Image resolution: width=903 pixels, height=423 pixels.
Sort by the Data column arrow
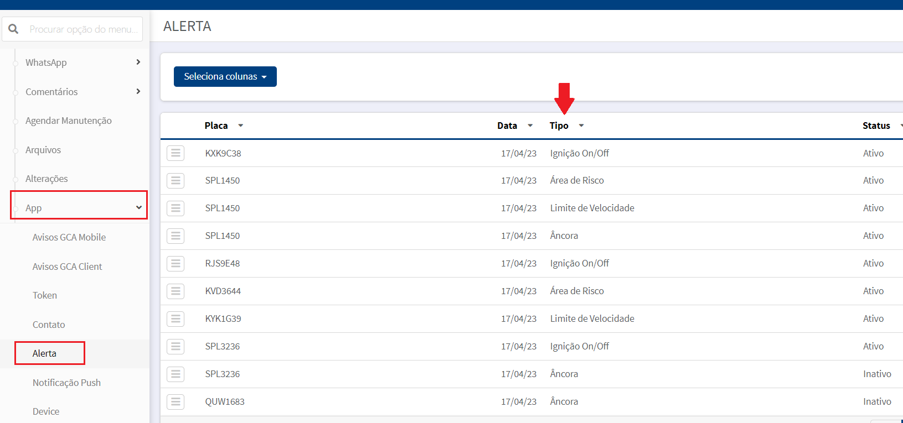pyautogui.click(x=530, y=126)
